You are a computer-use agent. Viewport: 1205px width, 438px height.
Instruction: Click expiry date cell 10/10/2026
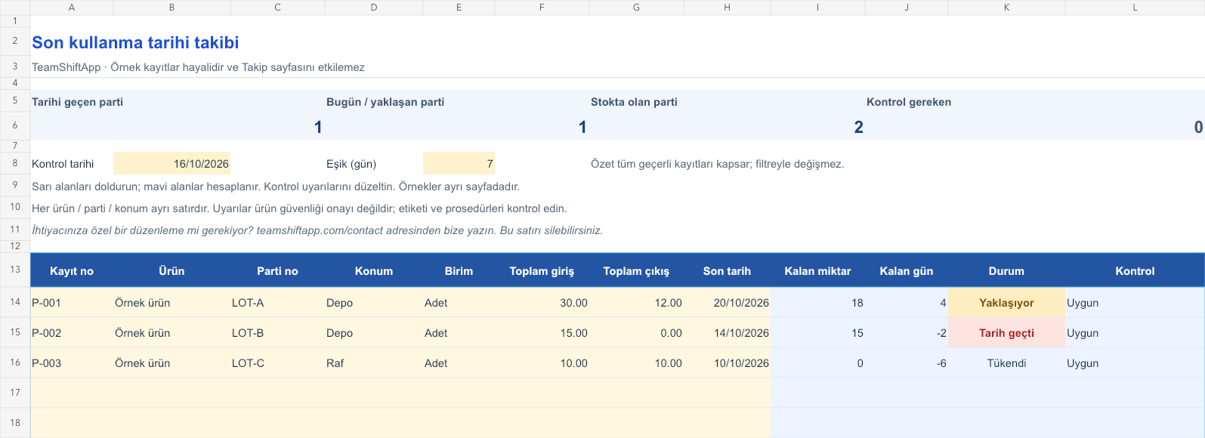coord(727,363)
